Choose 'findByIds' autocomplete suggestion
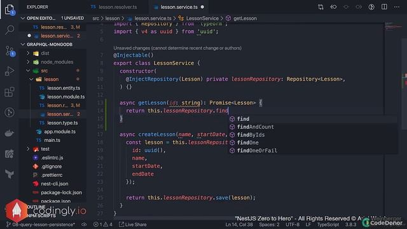This screenshot has width=407, height=229. (x=313, y=135)
